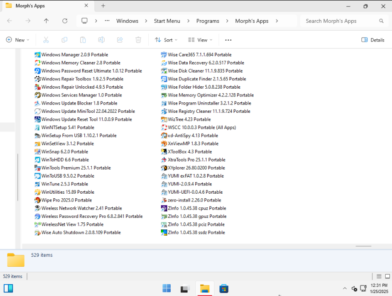The height and width of the screenshot is (296, 392).
Task: Refresh the current folder view
Action: point(65,21)
